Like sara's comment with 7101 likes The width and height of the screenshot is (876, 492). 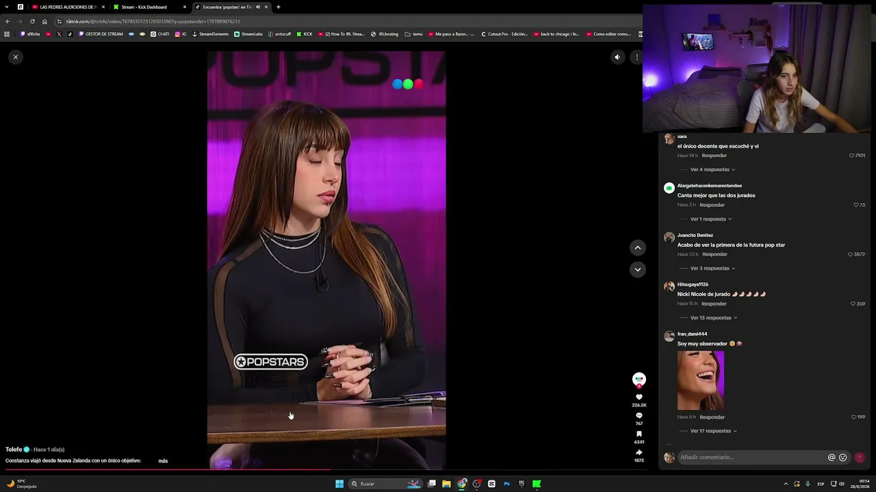pyautogui.click(x=851, y=156)
